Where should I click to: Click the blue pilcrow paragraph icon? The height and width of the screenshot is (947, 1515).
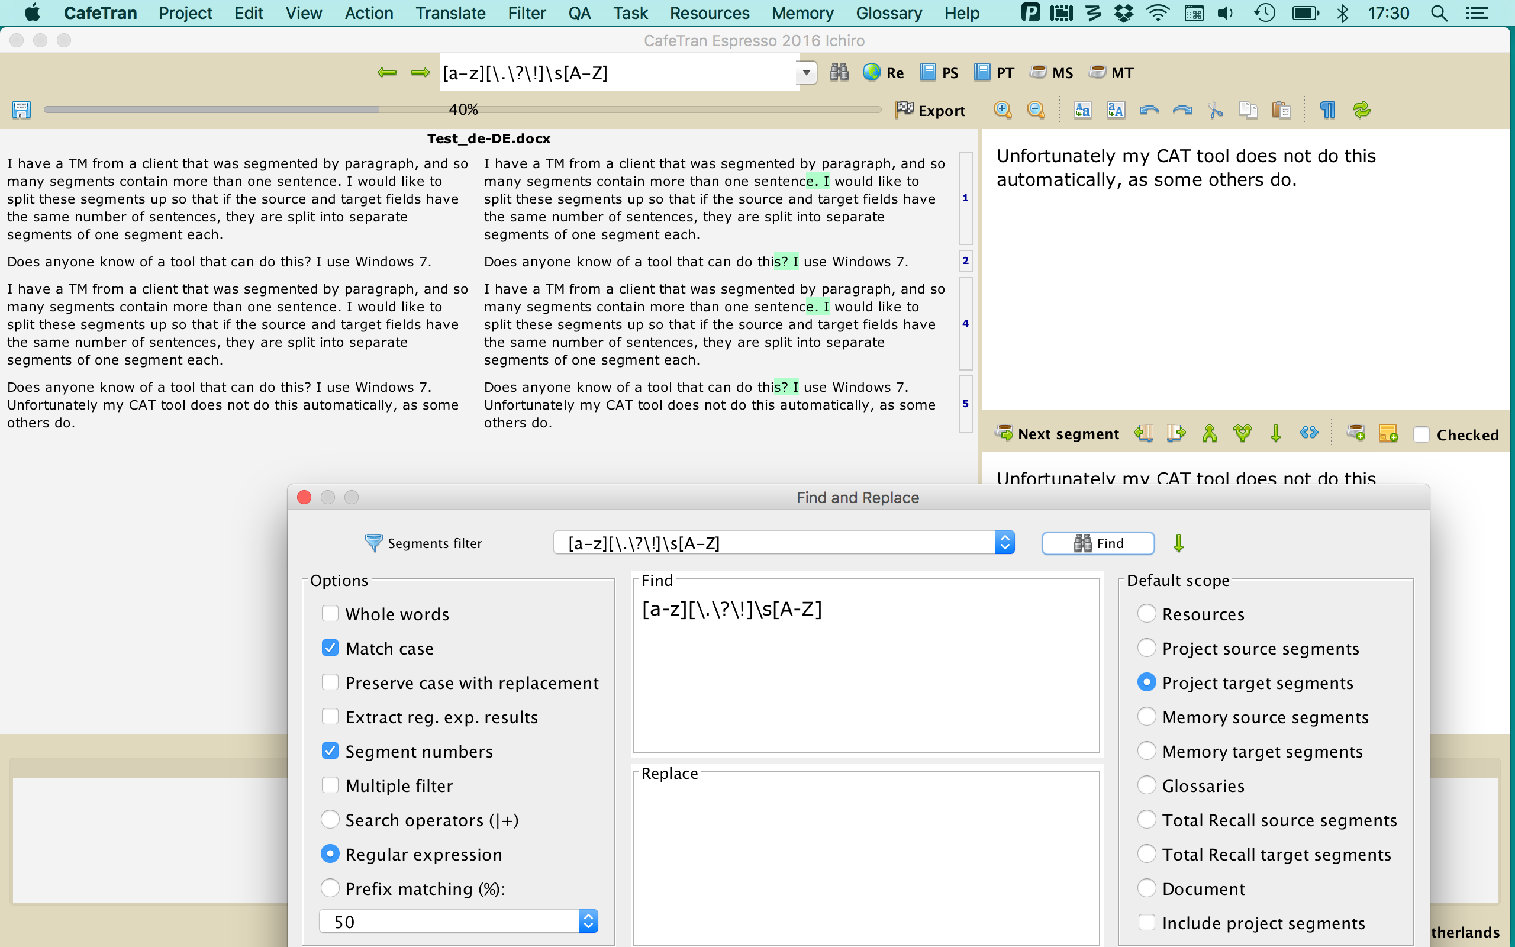point(1327,110)
